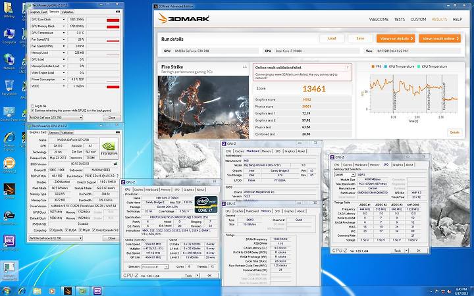
Task: Open the GPU Core Clock sensor dropdown
Action: (x=63, y=20)
